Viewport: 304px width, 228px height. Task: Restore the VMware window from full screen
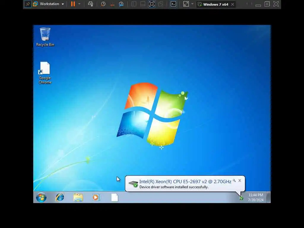267,4
